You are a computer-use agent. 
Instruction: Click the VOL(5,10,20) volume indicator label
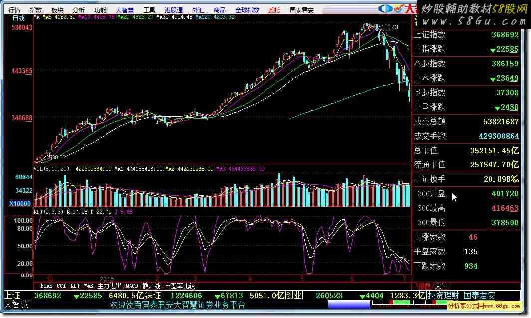click(x=51, y=169)
